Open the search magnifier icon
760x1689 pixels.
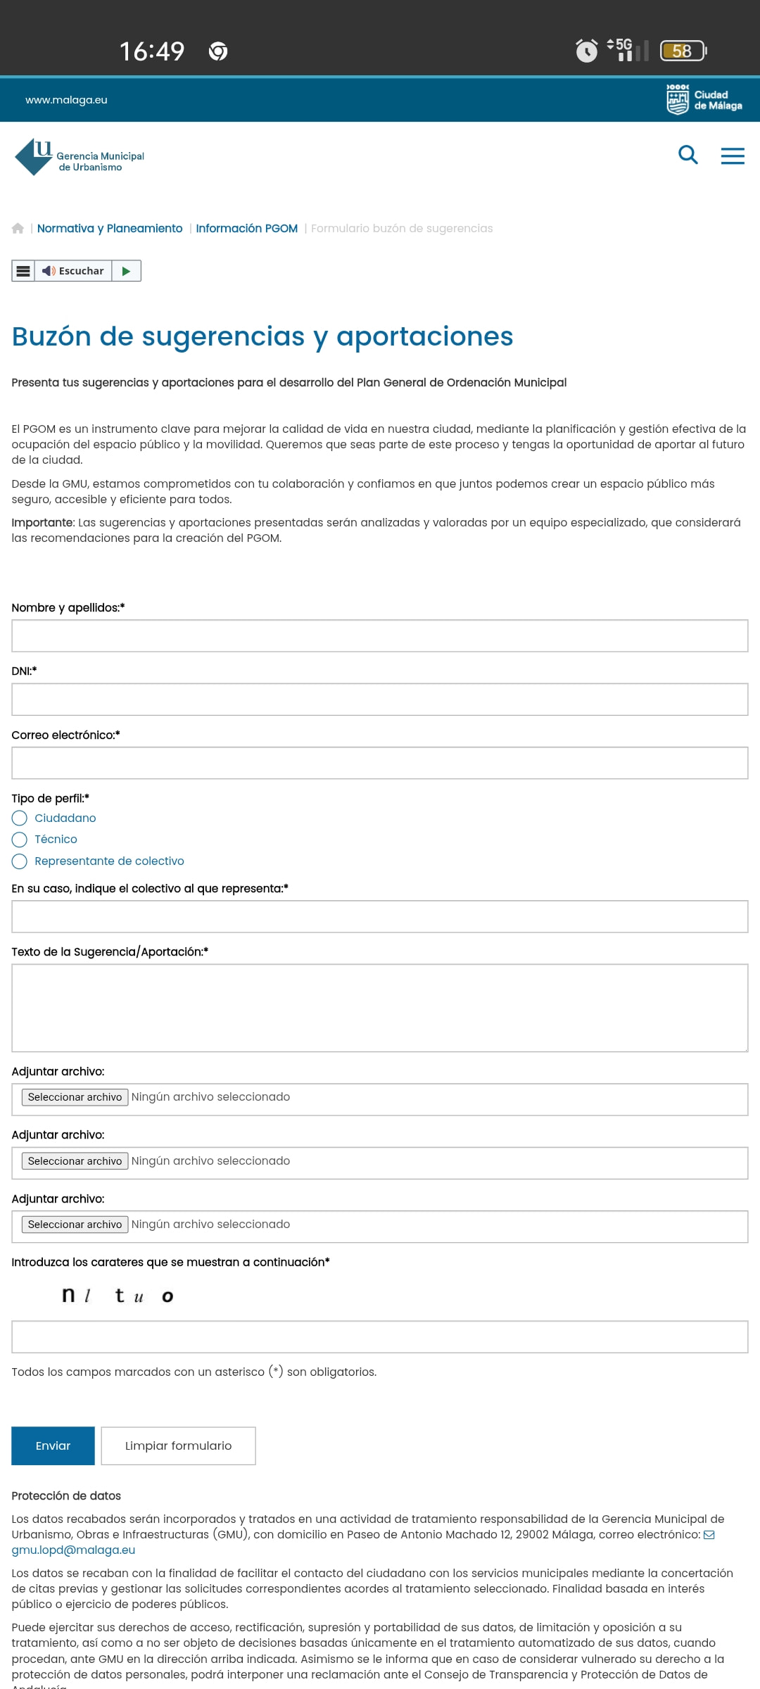pos(688,155)
